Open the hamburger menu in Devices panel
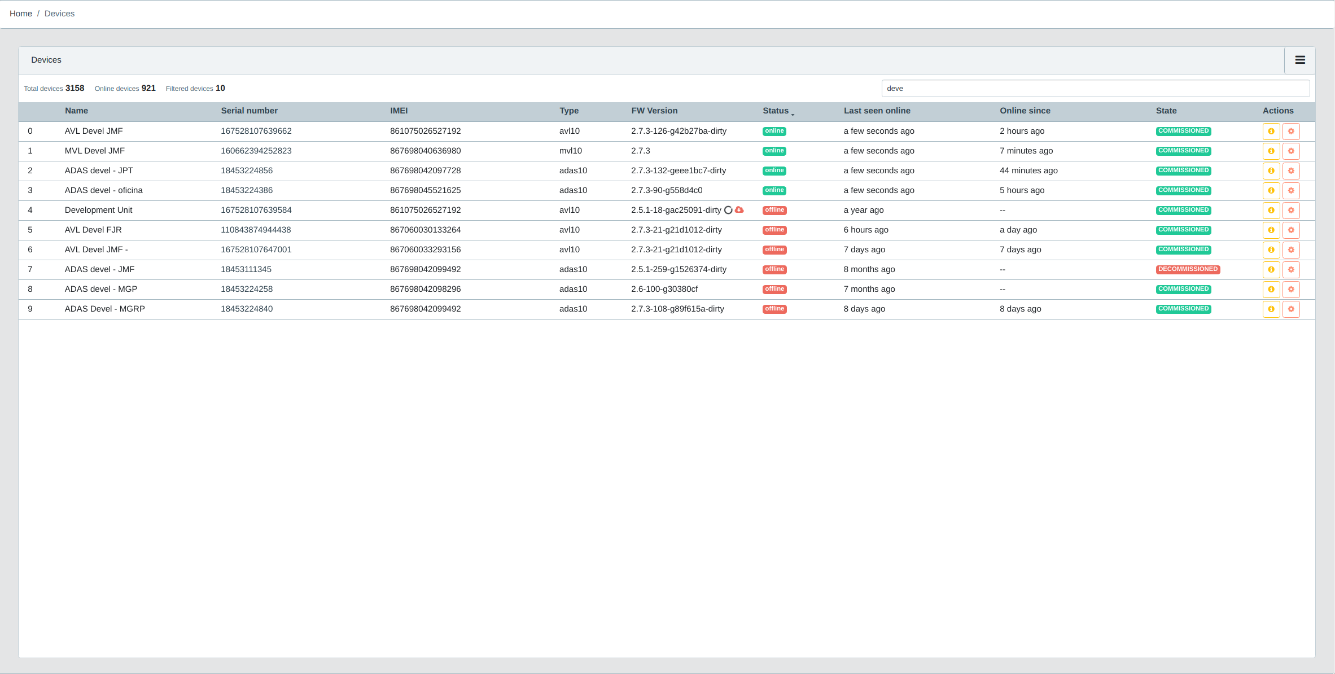Viewport: 1335px width, 674px height. (x=1299, y=60)
